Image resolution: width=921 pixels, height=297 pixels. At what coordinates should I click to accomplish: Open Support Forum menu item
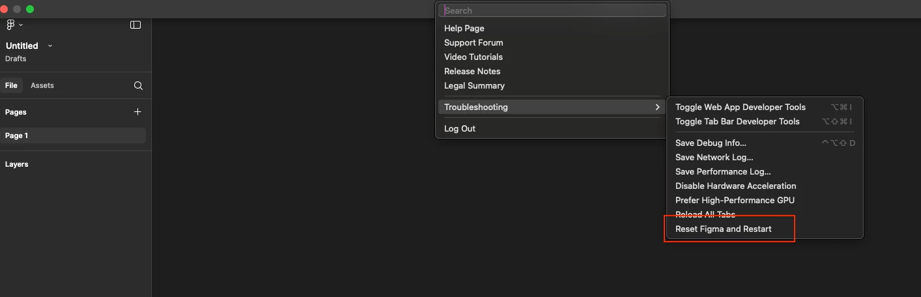[x=552, y=42]
